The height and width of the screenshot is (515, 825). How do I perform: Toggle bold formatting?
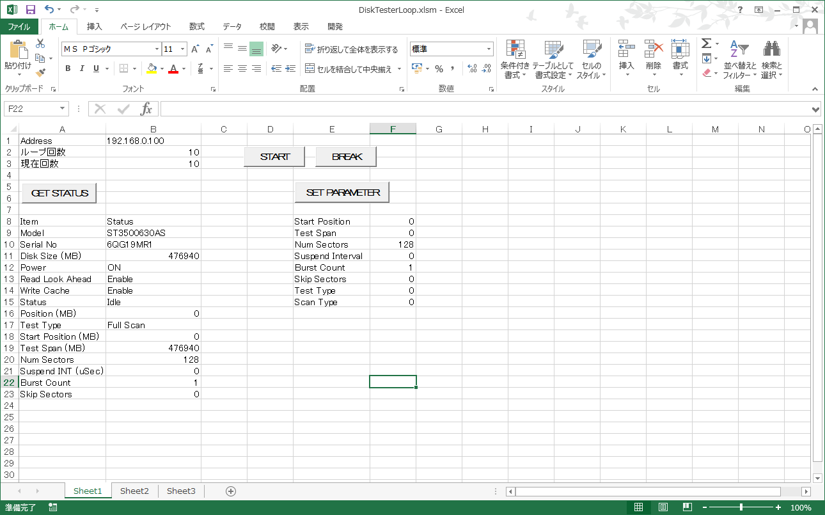coord(68,69)
